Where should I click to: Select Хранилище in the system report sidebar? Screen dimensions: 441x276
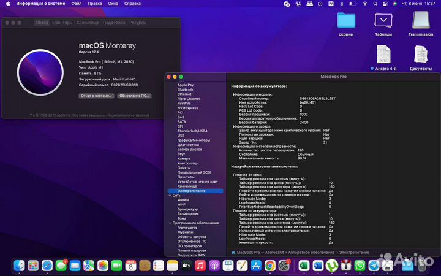[187, 186]
